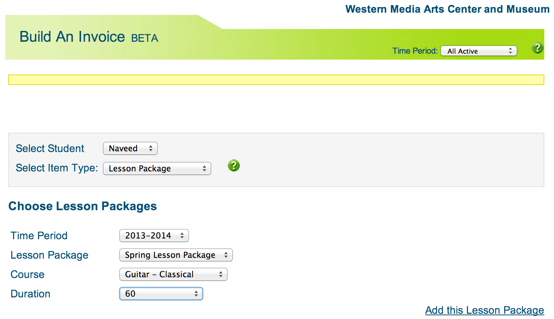Click the Lesson Package label above Course
Screen dimensions: 554x319
tap(50, 255)
